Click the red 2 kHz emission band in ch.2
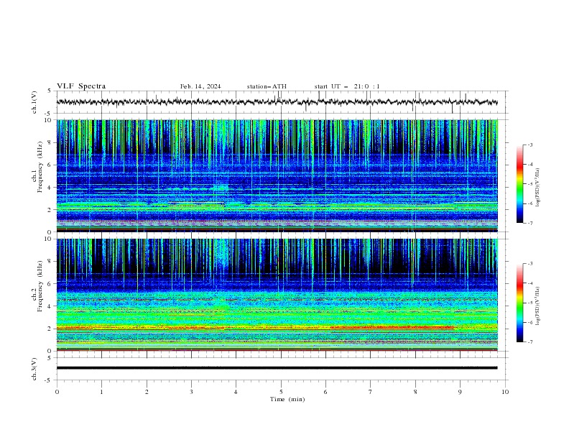 [392, 327]
